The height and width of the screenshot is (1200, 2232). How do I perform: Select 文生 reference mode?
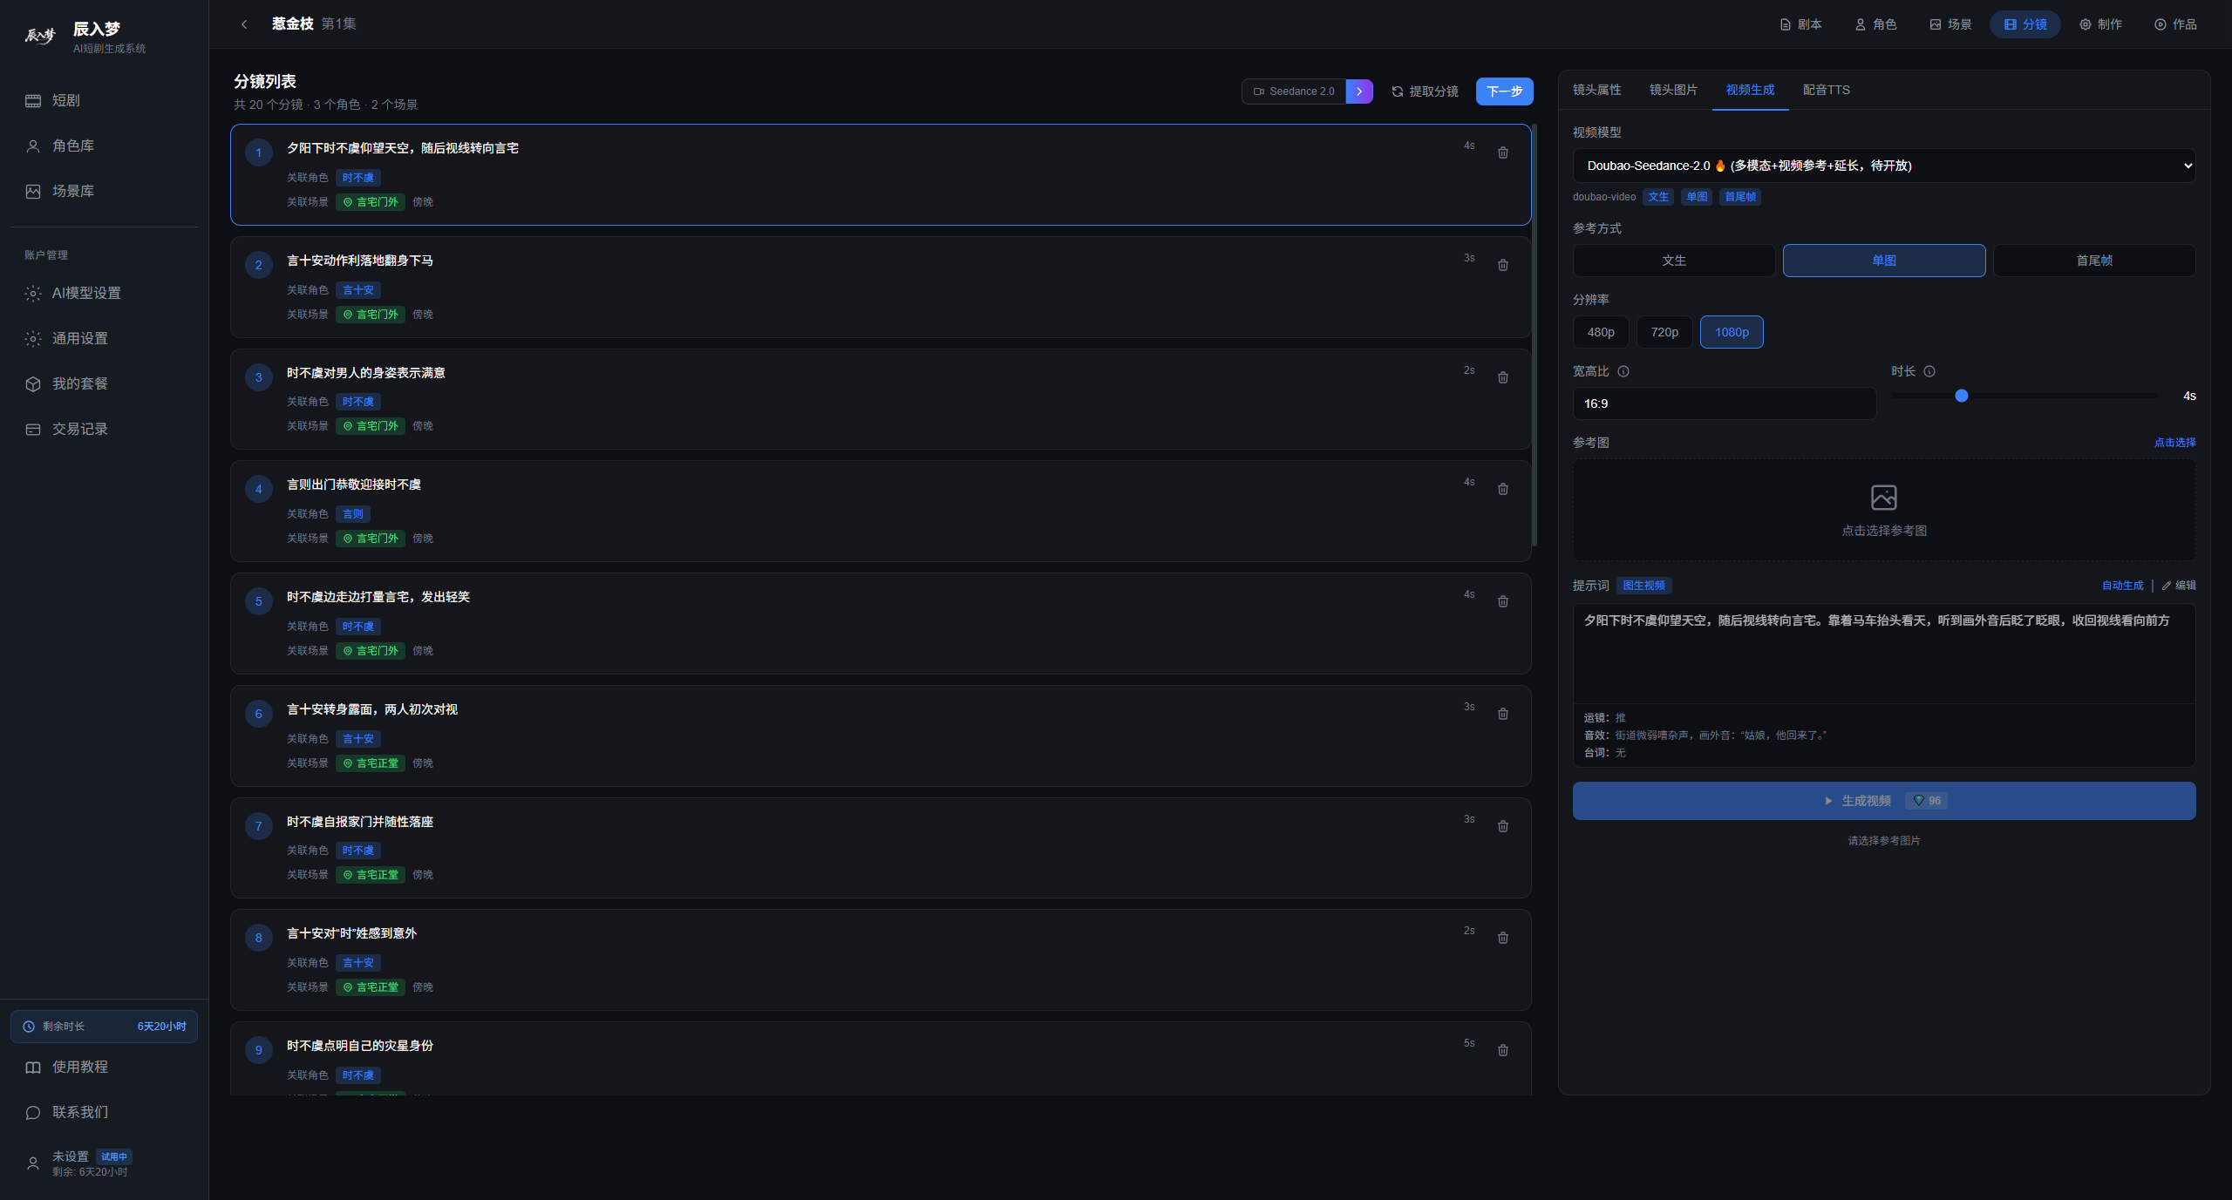(1674, 261)
